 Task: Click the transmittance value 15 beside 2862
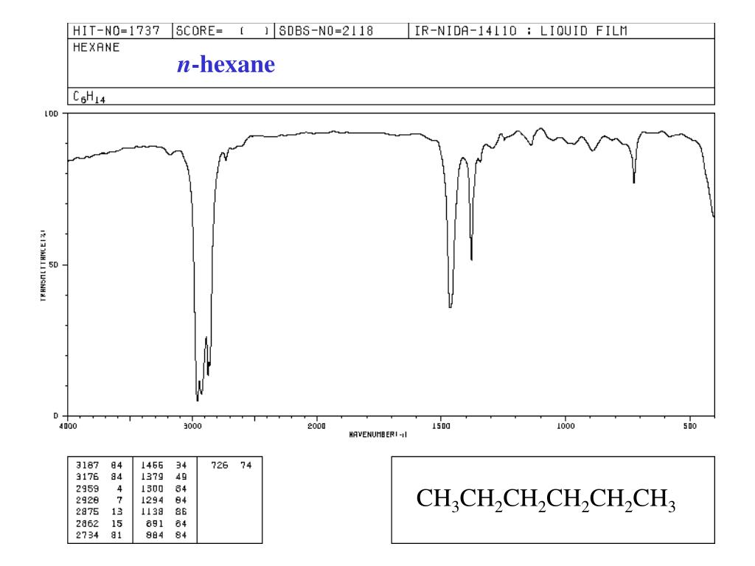click(x=117, y=524)
